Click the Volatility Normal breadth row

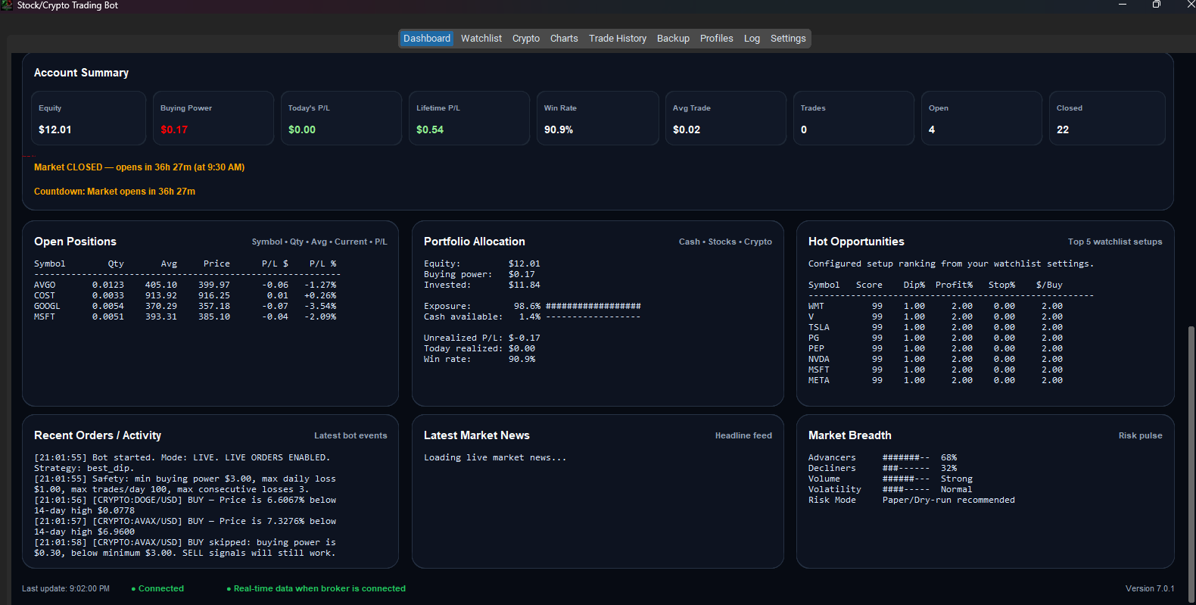[890, 489]
